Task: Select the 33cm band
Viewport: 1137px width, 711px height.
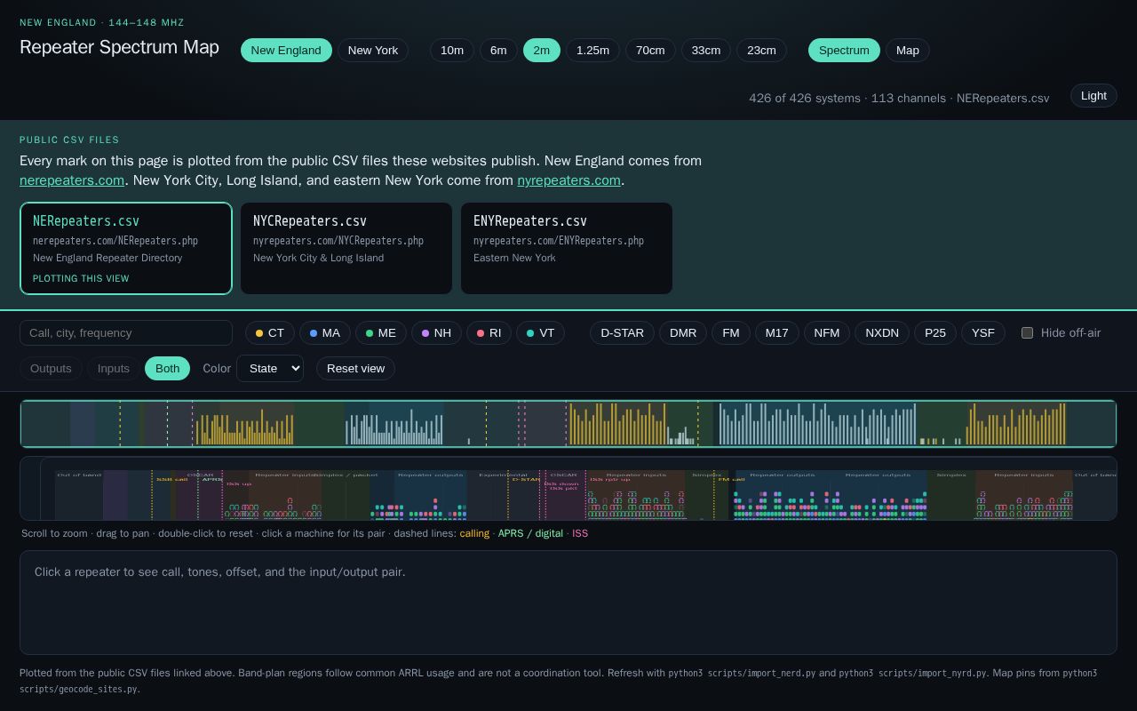Action: click(706, 50)
